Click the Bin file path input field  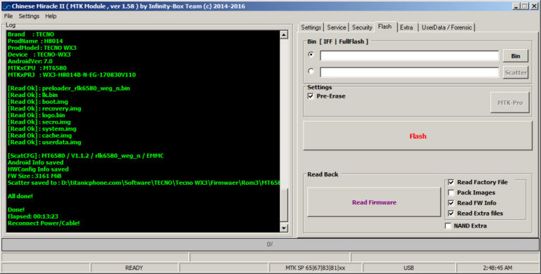coord(409,56)
